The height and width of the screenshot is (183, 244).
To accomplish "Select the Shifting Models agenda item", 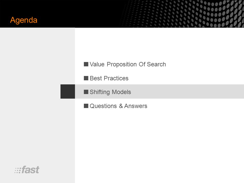I will pyautogui.click(x=110, y=92).
